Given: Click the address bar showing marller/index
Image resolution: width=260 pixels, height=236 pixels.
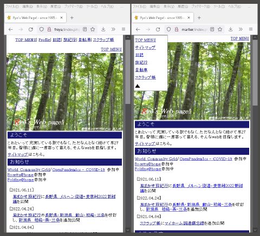Looking at the screenshot, I should tap(194, 29).
